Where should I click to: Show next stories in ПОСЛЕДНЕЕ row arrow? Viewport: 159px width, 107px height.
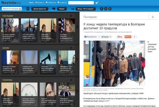(77, 27)
